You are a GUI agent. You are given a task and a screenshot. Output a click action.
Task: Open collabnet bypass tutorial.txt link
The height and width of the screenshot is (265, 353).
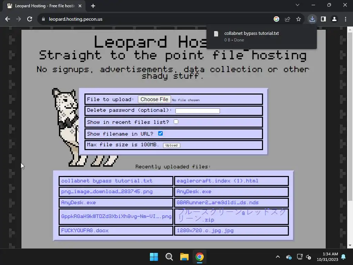coord(107,181)
